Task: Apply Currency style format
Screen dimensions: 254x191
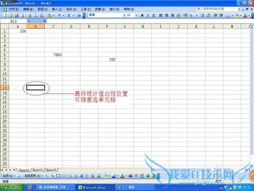Action: coord(185,15)
